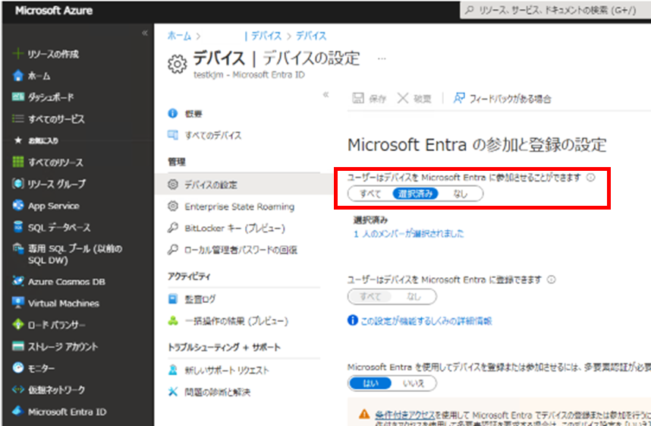Click the Virtual Machines monitor icon
This screenshot has height=426, width=651.
tap(18, 303)
